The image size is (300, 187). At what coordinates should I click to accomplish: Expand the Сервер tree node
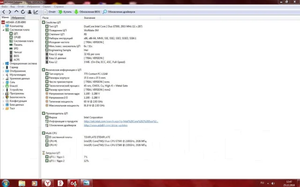click(x=3, y=67)
